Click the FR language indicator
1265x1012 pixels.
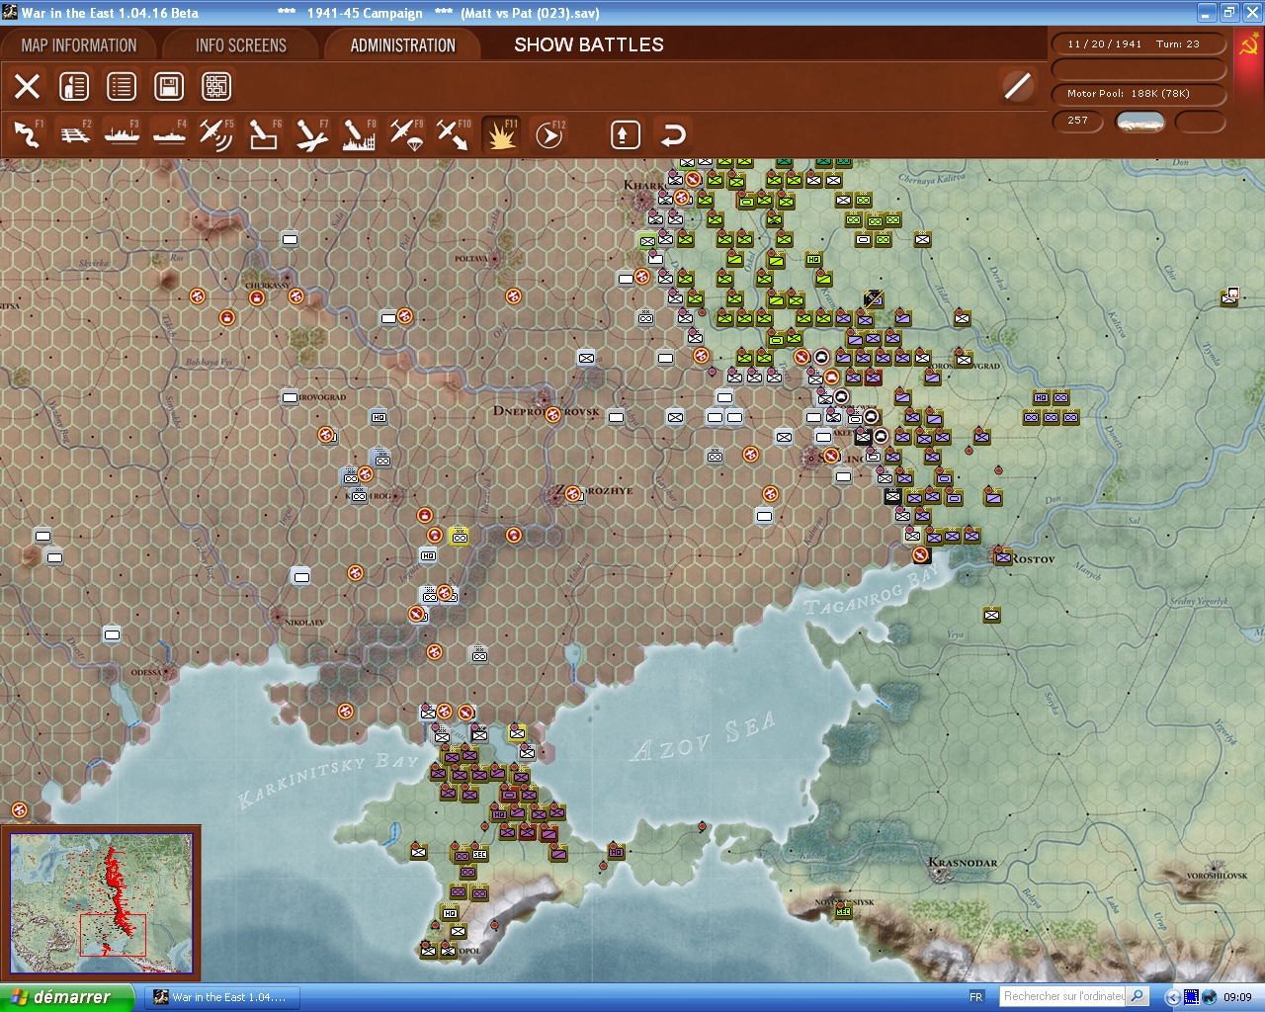pyautogui.click(x=976, y=997)
